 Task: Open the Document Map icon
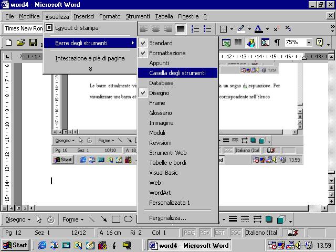click(265, 43)
